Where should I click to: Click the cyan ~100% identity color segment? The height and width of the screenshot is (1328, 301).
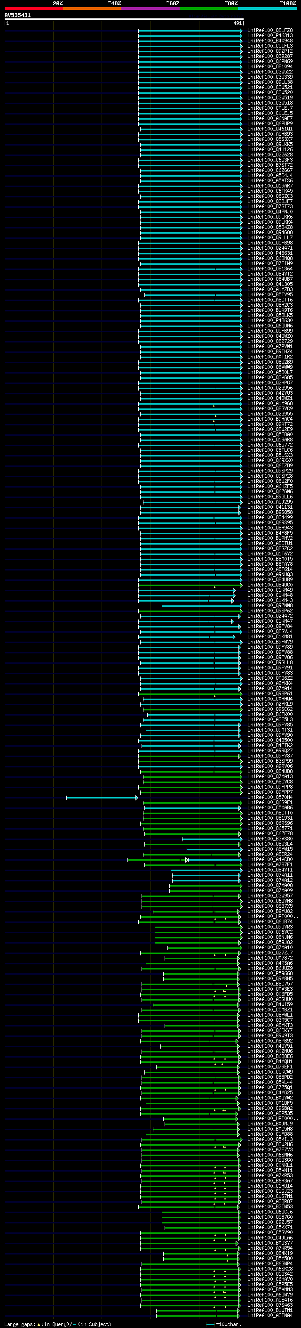[x=268, y=8]
